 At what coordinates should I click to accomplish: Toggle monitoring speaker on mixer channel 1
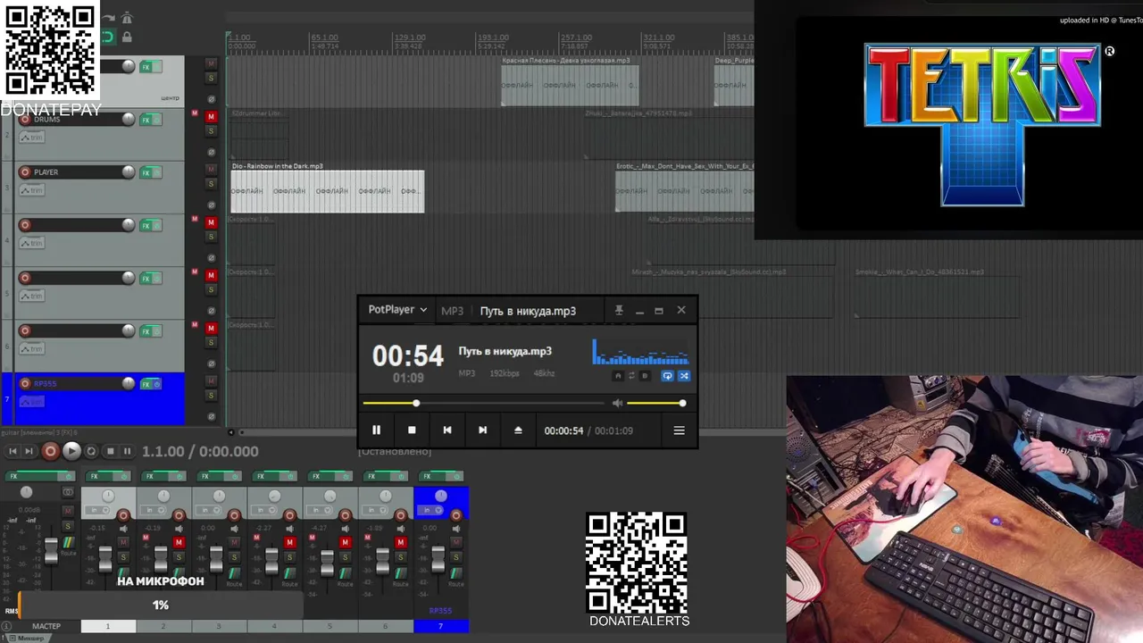click(123, 530)
